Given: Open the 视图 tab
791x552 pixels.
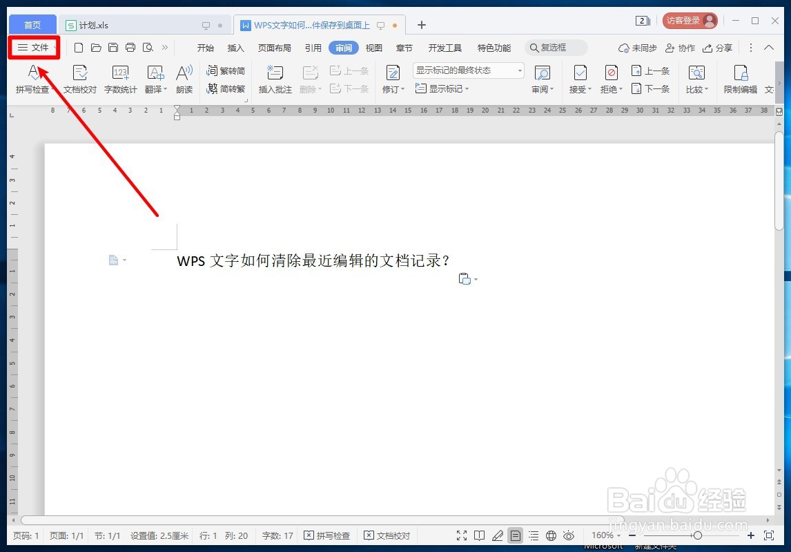Looking at the screenshot, I should pos(374,48).
